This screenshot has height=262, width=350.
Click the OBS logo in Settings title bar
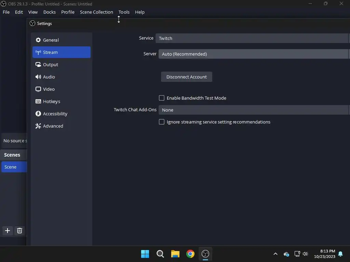32,24
